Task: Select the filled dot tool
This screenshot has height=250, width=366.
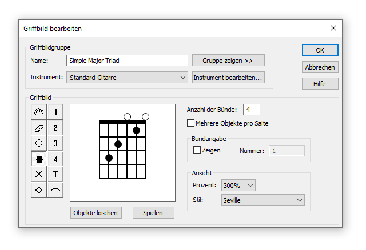Action: pyautogui.click(x=39, y=159)
